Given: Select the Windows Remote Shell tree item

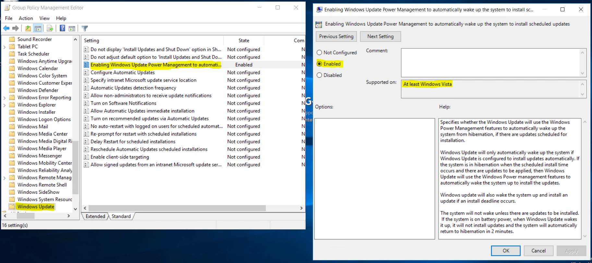Looking at the screenshot, I should coord(42,185).
